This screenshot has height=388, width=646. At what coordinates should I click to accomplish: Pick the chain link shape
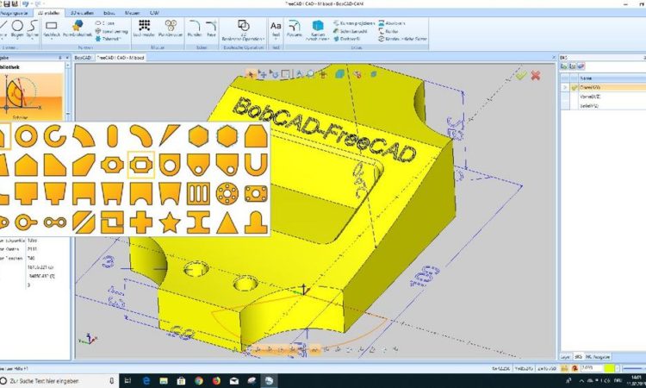[55, 222]
